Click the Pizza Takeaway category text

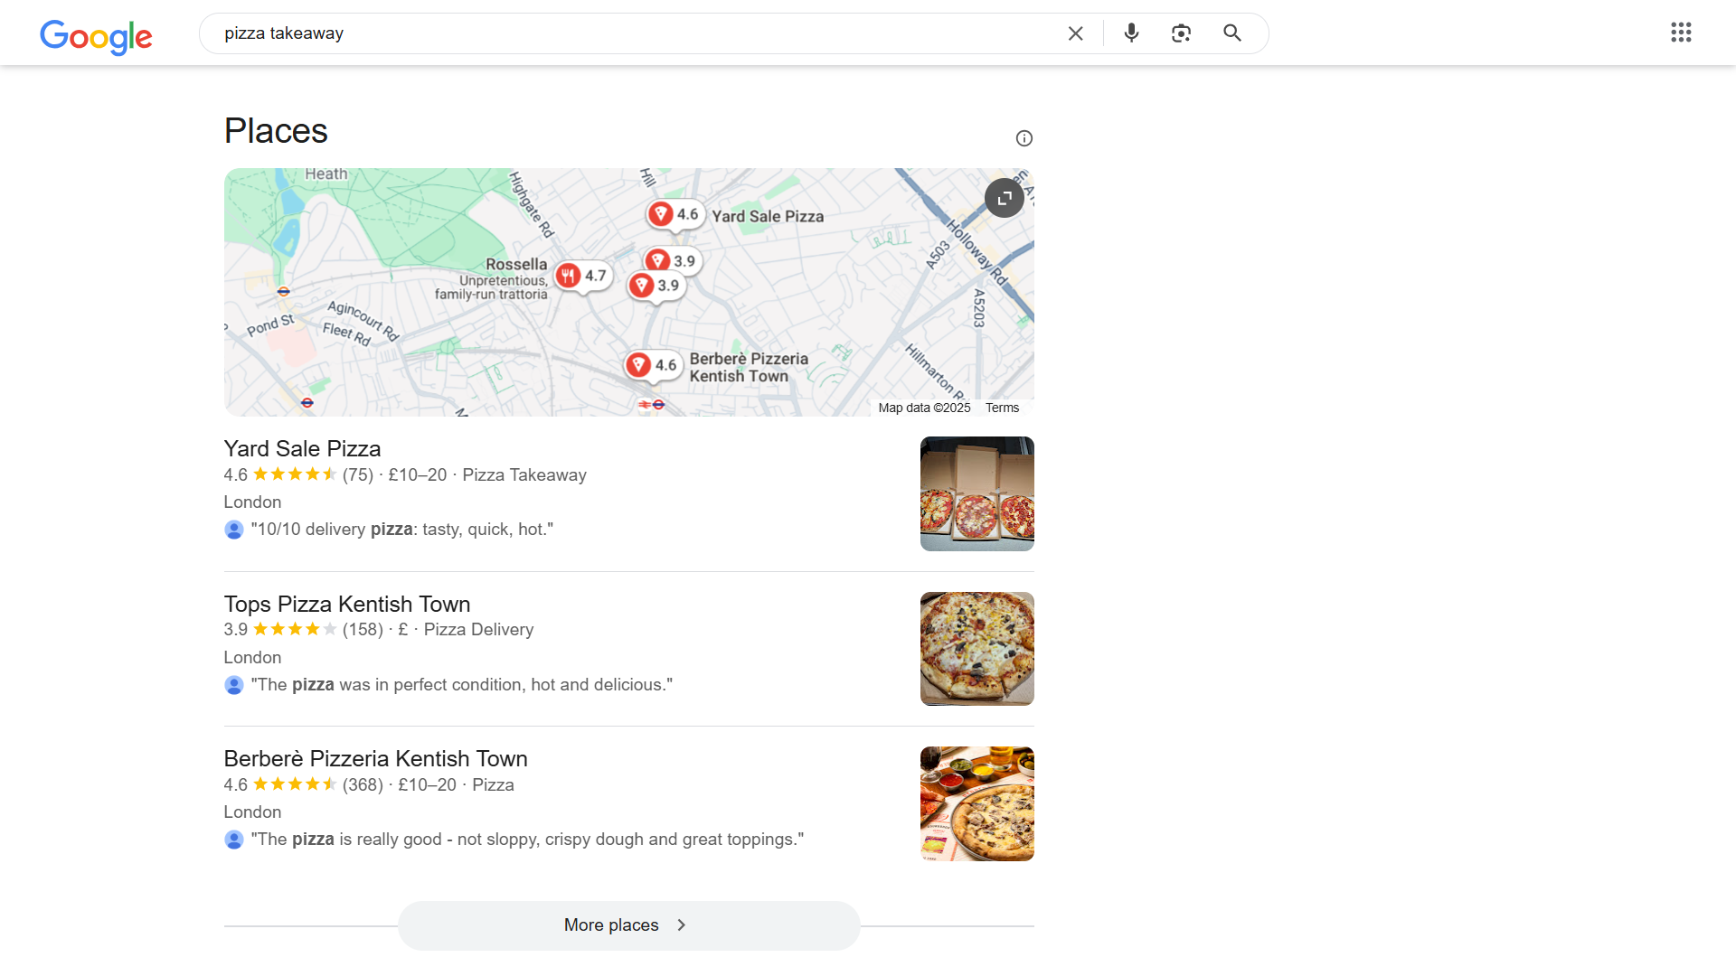[524, 475]
